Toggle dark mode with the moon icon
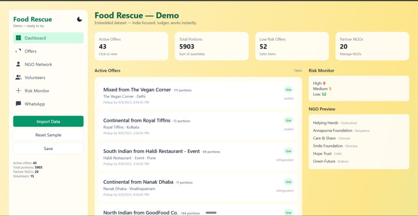This screenshot has height=216, width=418. tap(79, 19)
